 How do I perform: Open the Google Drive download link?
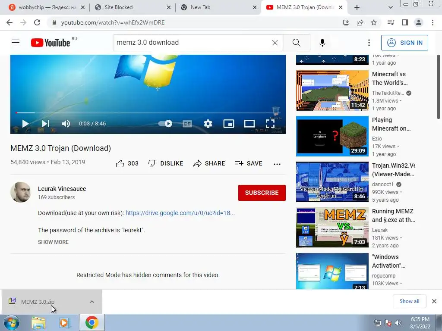(x=180, y=213)
